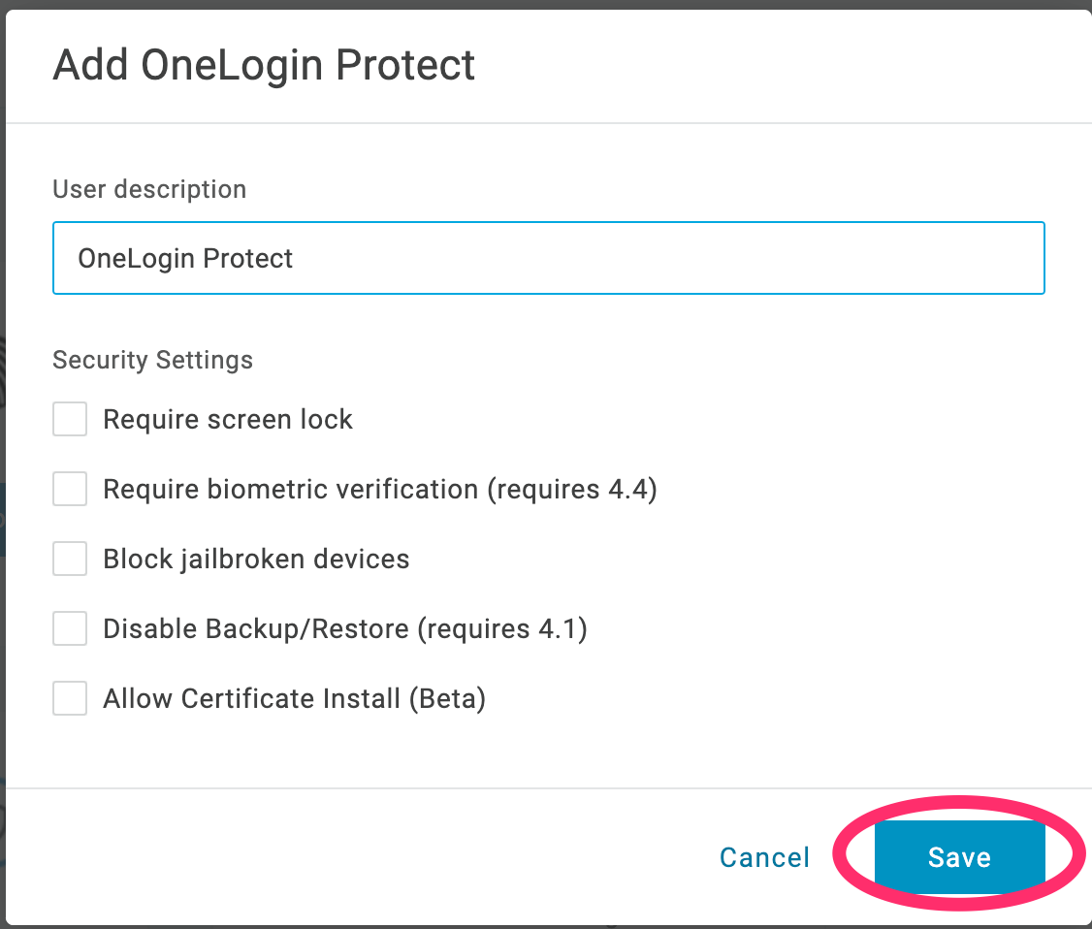Enable the Require screen lock checkbox

pyautogui.click(x=69, y=419)
